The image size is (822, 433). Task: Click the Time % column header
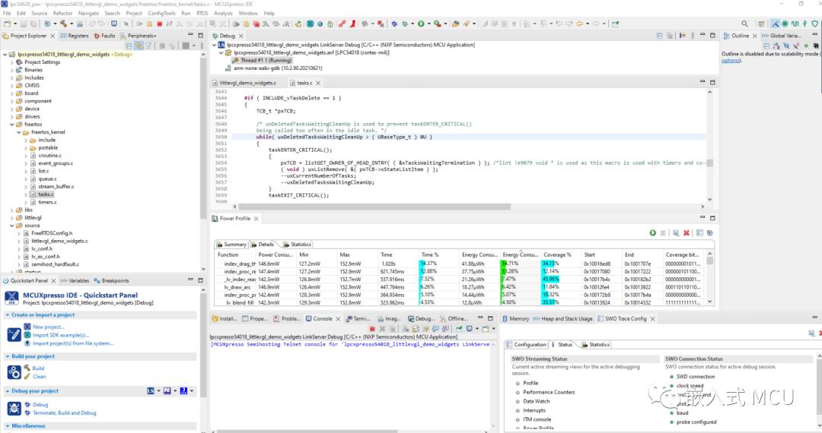[430, 254]
